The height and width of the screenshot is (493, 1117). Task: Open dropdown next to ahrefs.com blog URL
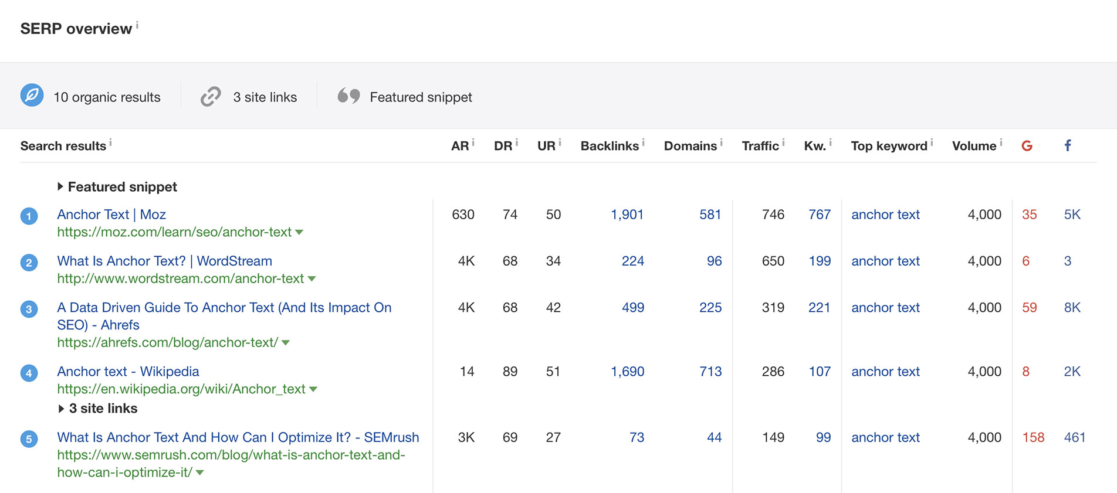point(286,343)
